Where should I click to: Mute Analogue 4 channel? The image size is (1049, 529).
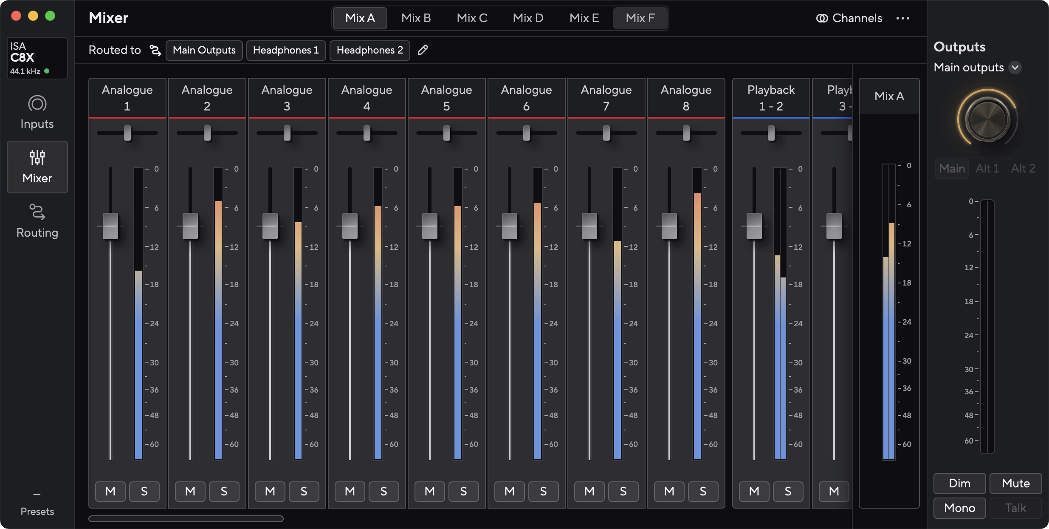pyautogui.click(x=350, y=492)
